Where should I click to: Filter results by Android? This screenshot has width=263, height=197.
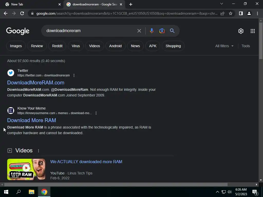point(115,46)
